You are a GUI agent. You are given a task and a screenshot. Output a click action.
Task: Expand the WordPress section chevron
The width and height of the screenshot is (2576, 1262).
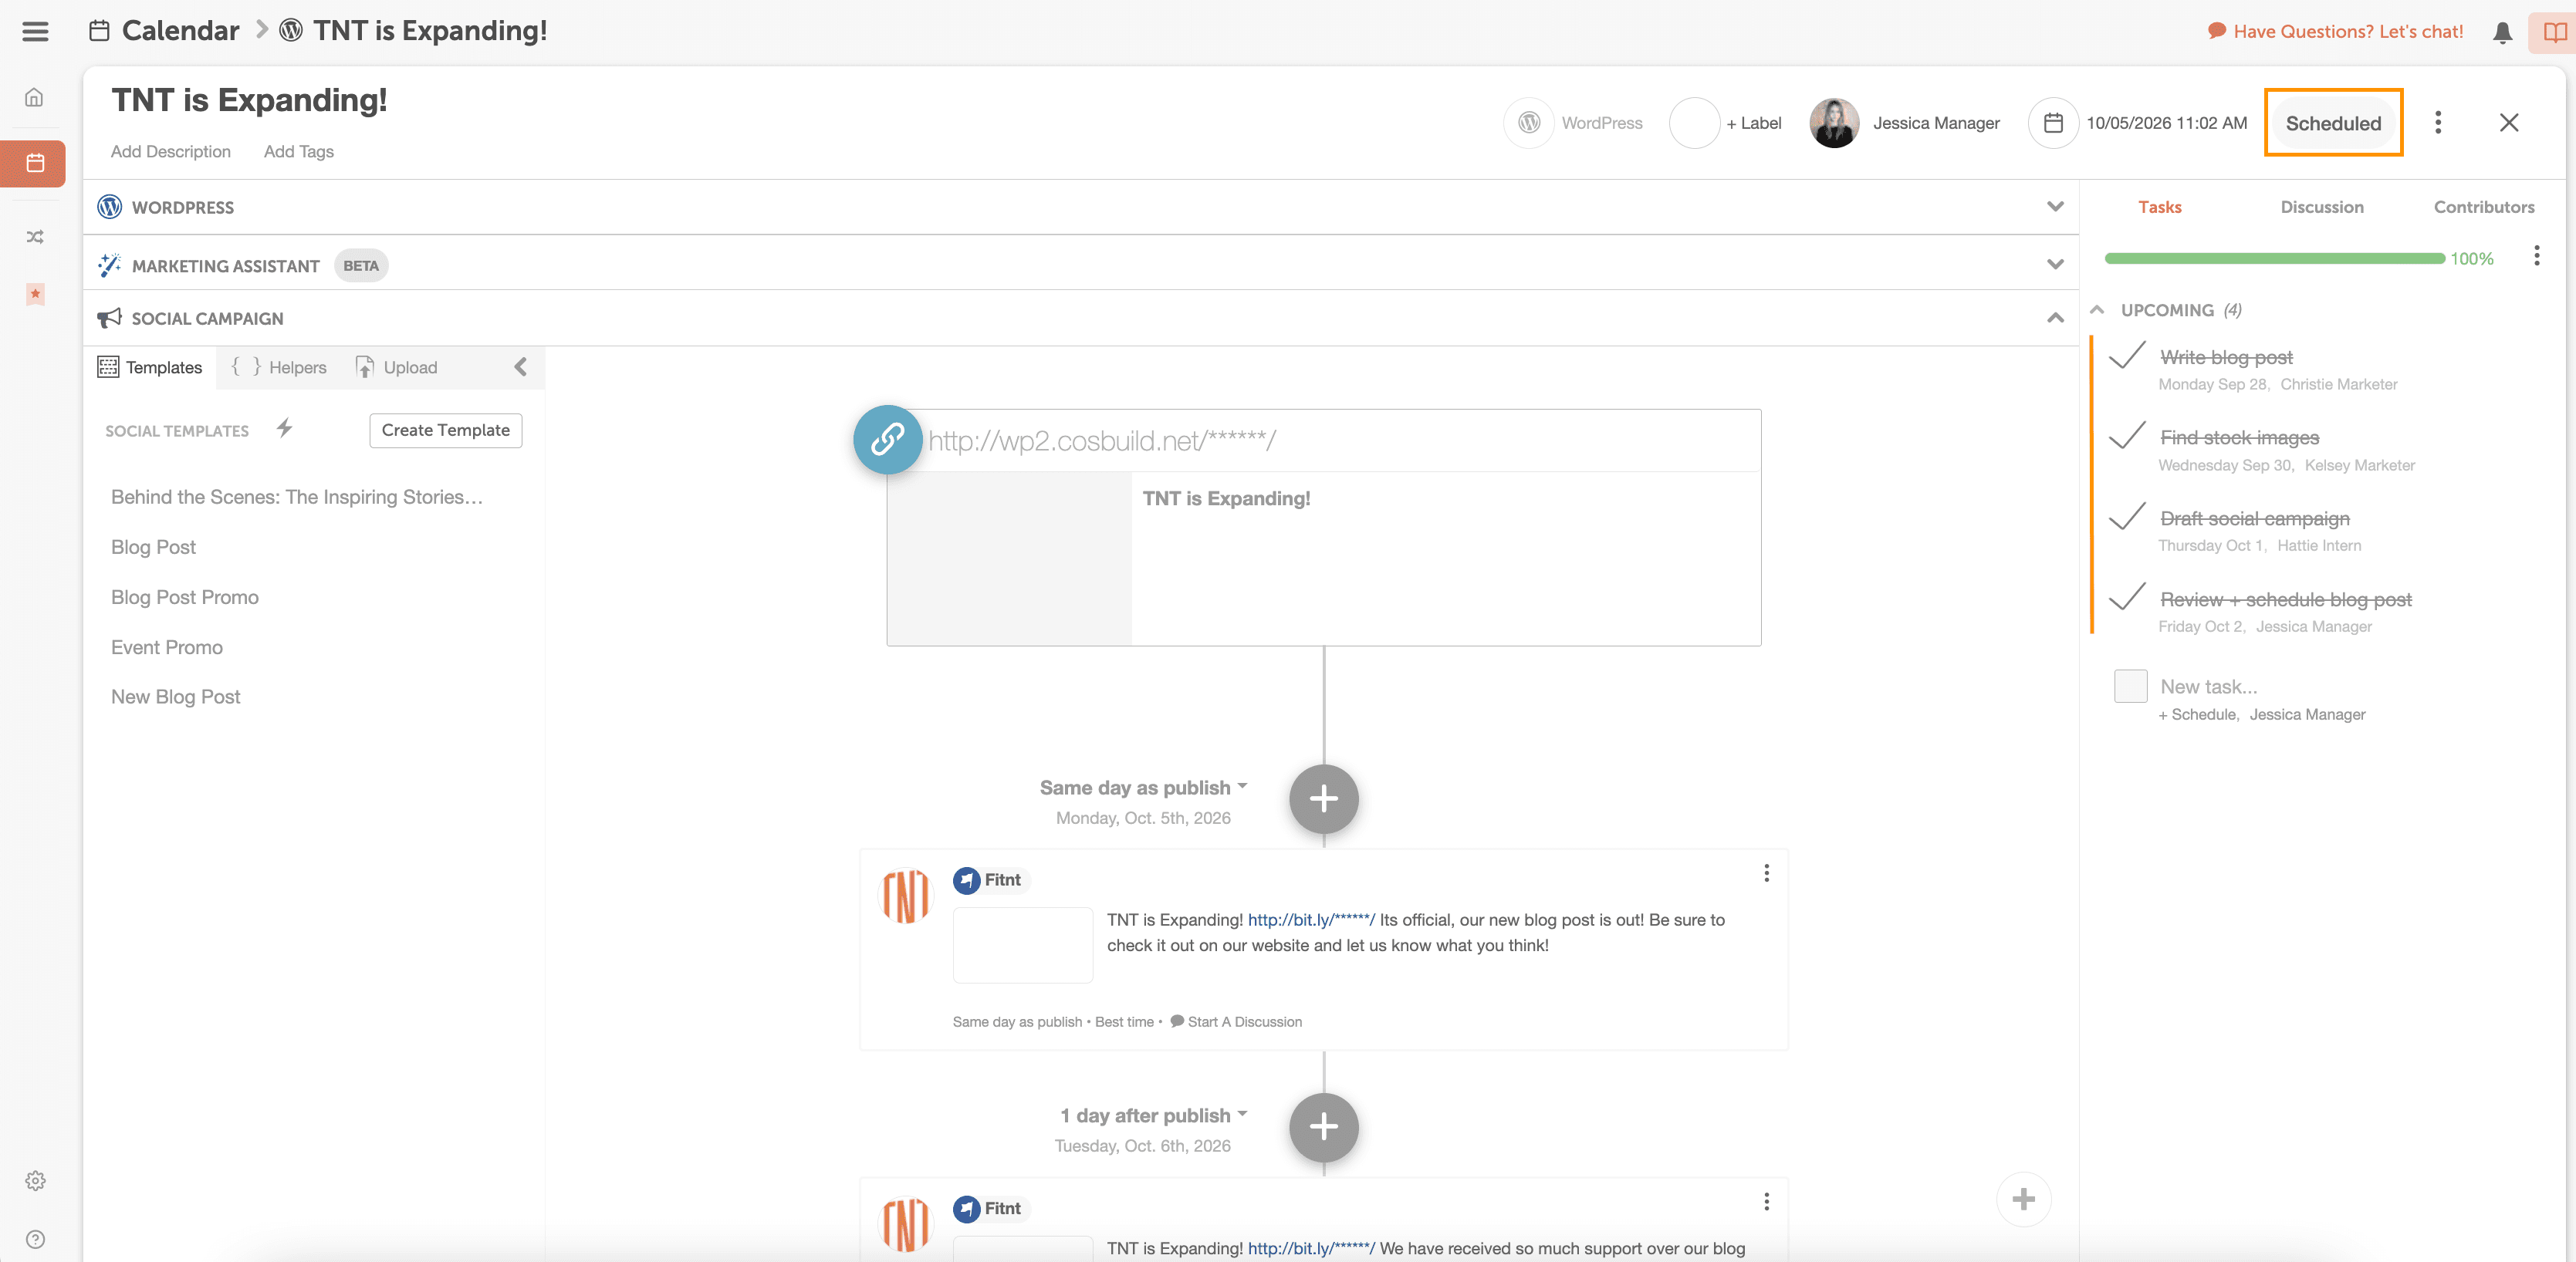click(2055, 207)
